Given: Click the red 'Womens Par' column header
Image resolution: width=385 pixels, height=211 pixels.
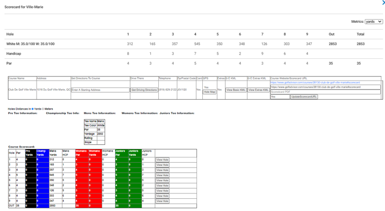Looking at the screenshot, I should [x=82, y=153].
